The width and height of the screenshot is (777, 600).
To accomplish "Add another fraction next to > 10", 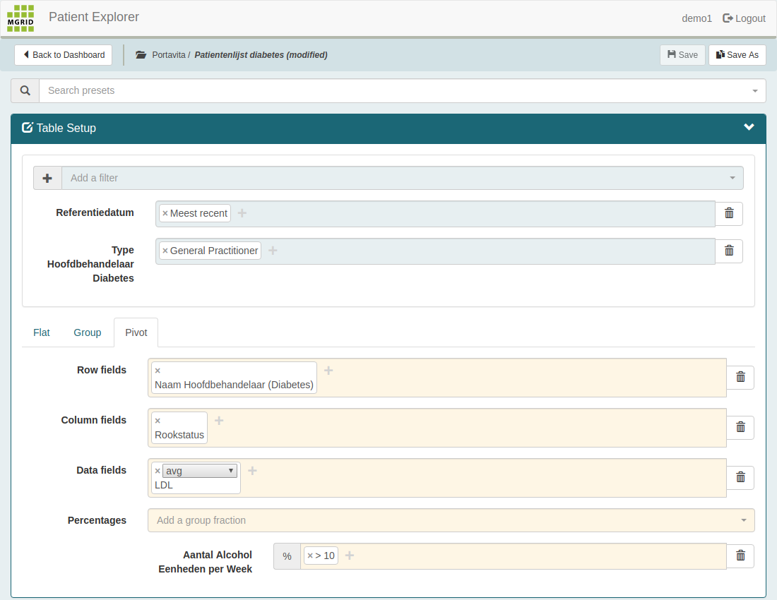I will [350, 556].
